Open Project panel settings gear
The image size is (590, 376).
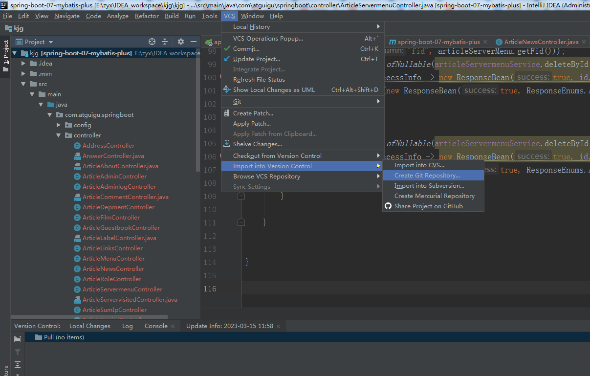click(x=181, y=42)
